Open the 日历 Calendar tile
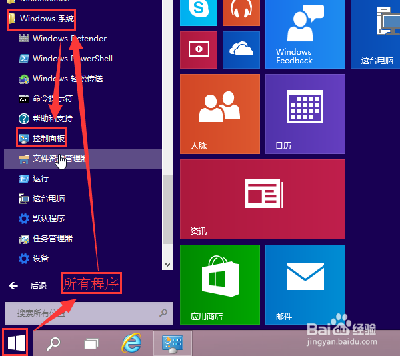400x356 pixels. click(x=305, y=114)
